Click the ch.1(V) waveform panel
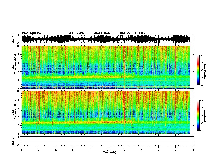This screenshot has width=217, height=168. click(x=107, y=39)
